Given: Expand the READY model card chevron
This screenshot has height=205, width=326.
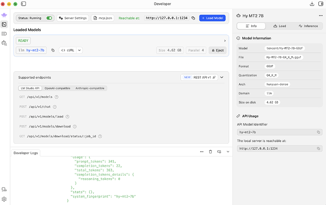Looking at the screenshot, I should coord(225,41).
